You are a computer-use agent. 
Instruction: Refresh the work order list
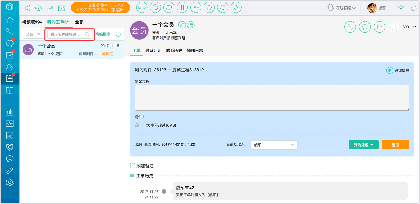118,34
